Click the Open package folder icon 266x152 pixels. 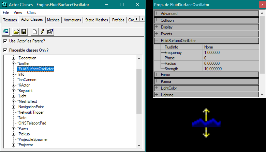pyautogui.click(x=16, y=32)
